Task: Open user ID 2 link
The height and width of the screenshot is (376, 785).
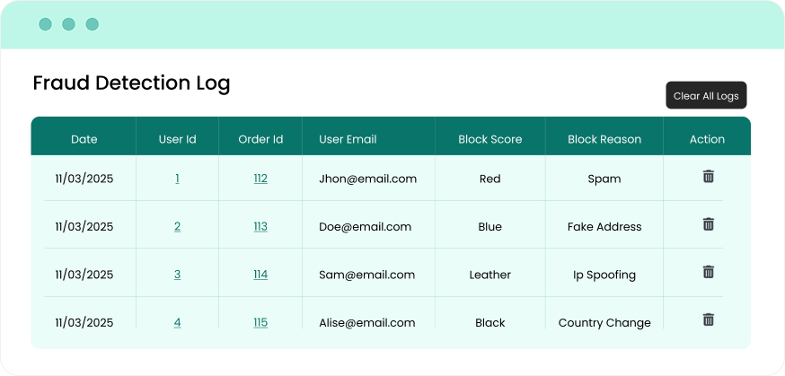Action: click(177, 226)
